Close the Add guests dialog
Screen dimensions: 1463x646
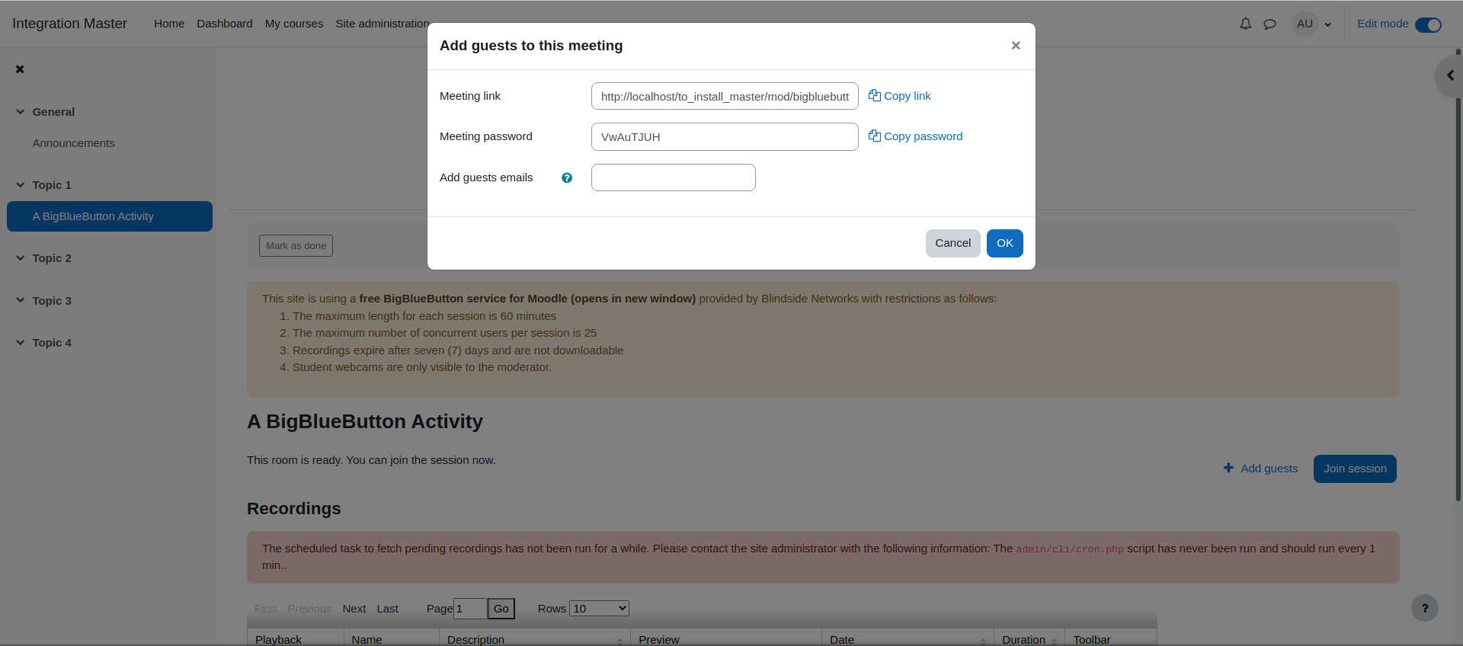click(x=1016, y=46)
